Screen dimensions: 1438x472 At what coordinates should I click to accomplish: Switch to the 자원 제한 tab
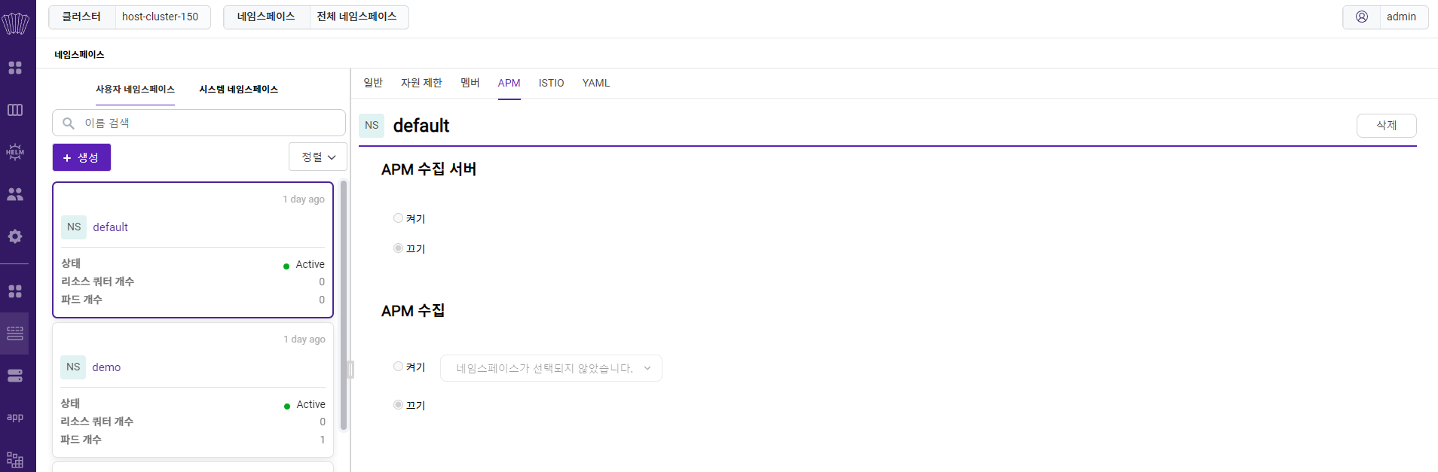tap(421, 83)
